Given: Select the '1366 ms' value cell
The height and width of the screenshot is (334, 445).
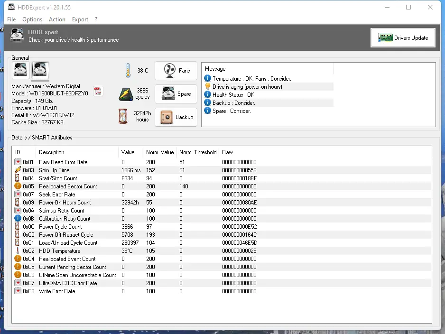Looking at the screenshot, I should click(x=131, y=170).
